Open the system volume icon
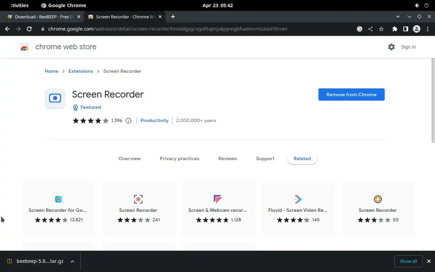The height and width of the screenshot is (272, 435). point(417,5)
